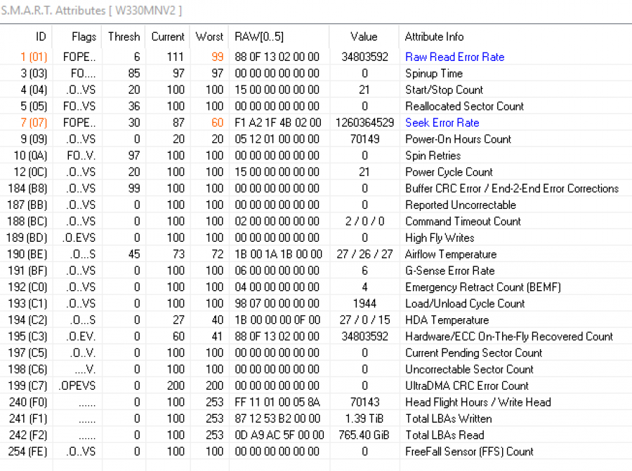Select the HDA Temperature row
This screenshot has width=632, height=471.
coord(316,320)
